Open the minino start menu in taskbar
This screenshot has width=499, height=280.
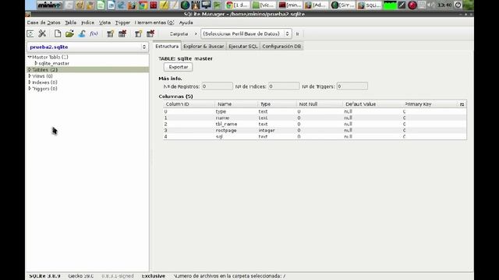49,5
